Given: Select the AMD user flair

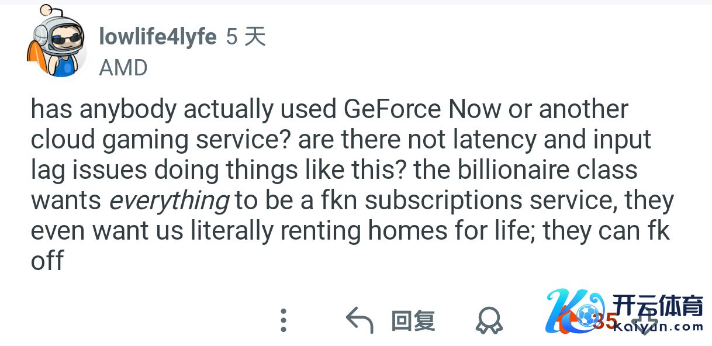Looking at the screenshot, I should point(123,68).
